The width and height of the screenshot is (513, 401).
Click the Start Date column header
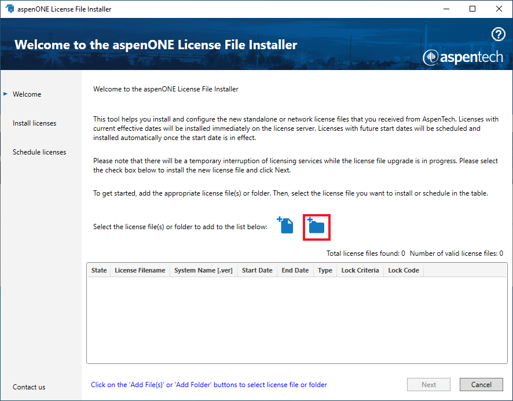pos(257,270)
